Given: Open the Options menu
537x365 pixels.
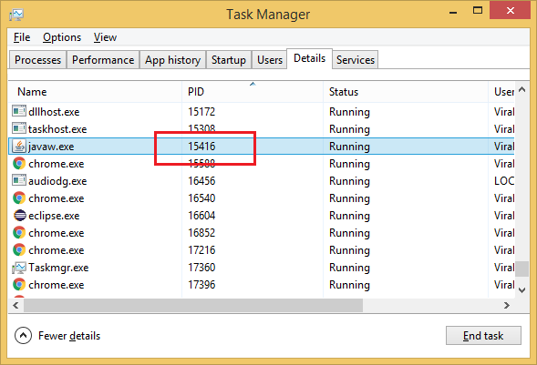Looking at the screenshot, I should (x=62, y=37).
